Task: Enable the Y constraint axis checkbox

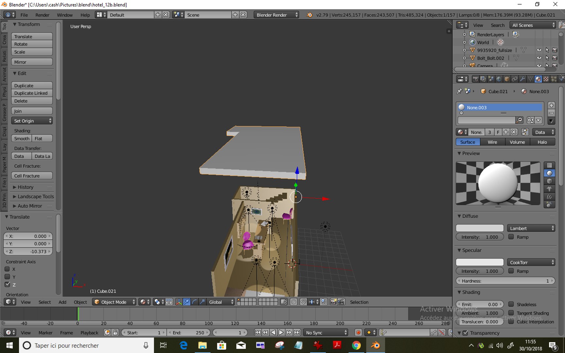Action: tap(7, 277)
